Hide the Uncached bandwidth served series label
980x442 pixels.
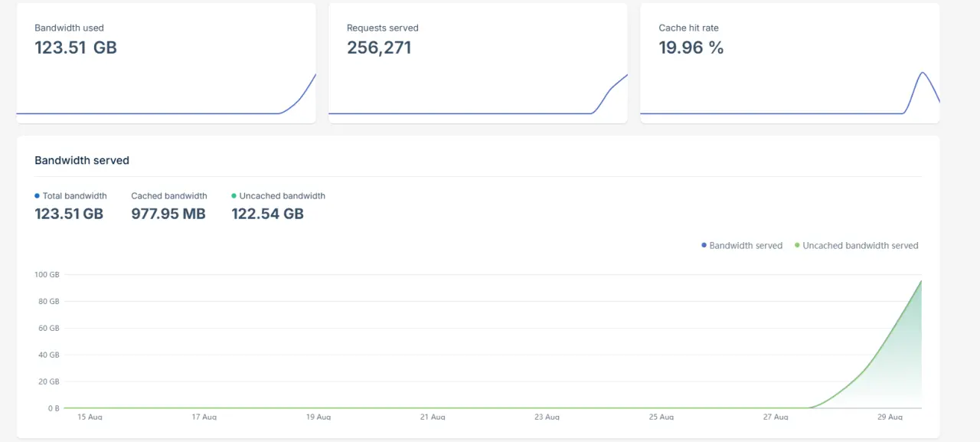click(x=861, y=246)
